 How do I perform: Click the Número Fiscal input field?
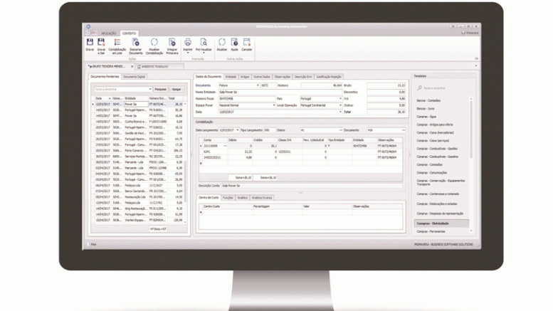point(247,99)
